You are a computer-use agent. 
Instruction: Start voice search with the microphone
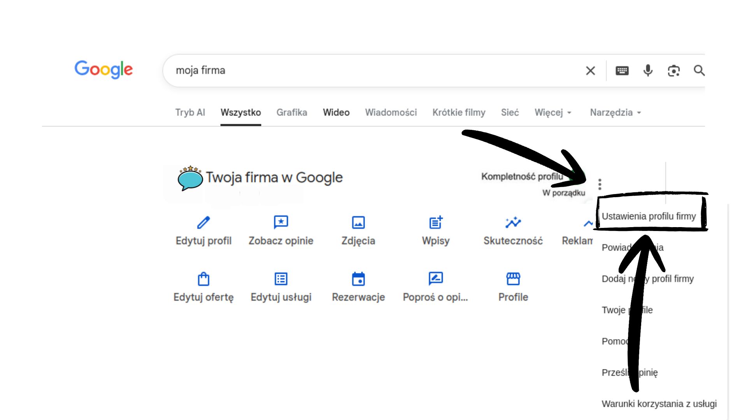(x=648, y=70)
